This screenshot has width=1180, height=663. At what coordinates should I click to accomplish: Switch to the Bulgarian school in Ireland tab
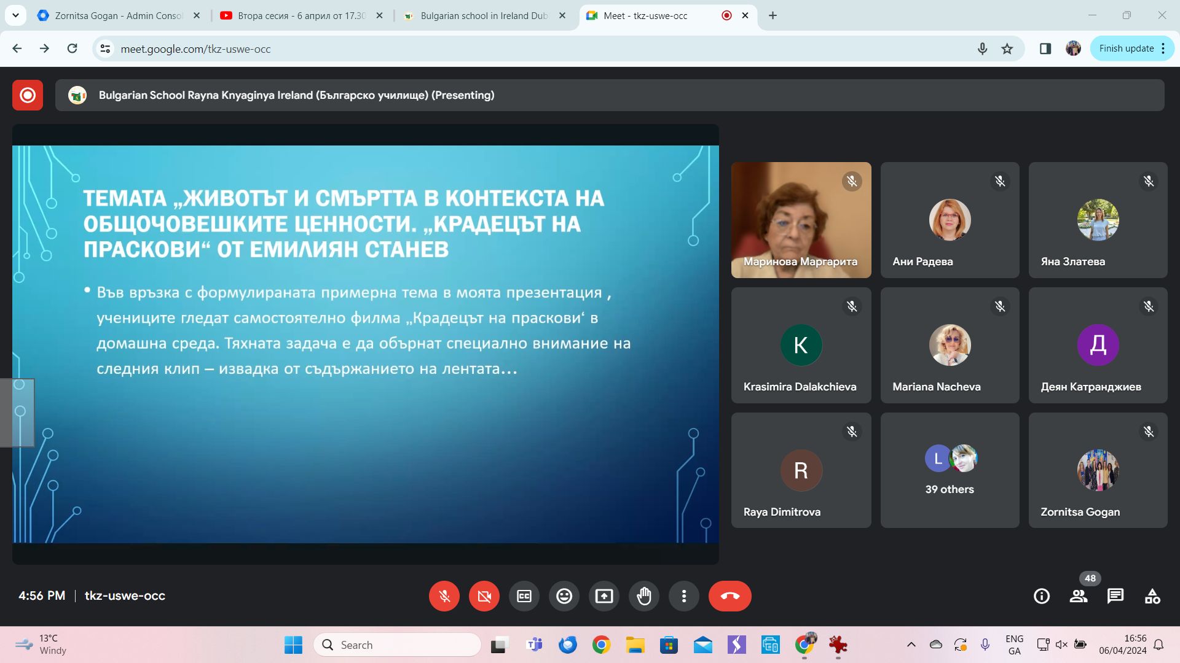[484, 15]
